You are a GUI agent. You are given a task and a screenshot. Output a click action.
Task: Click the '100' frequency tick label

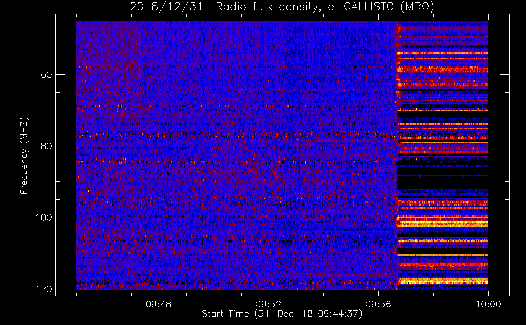(44, 217)
